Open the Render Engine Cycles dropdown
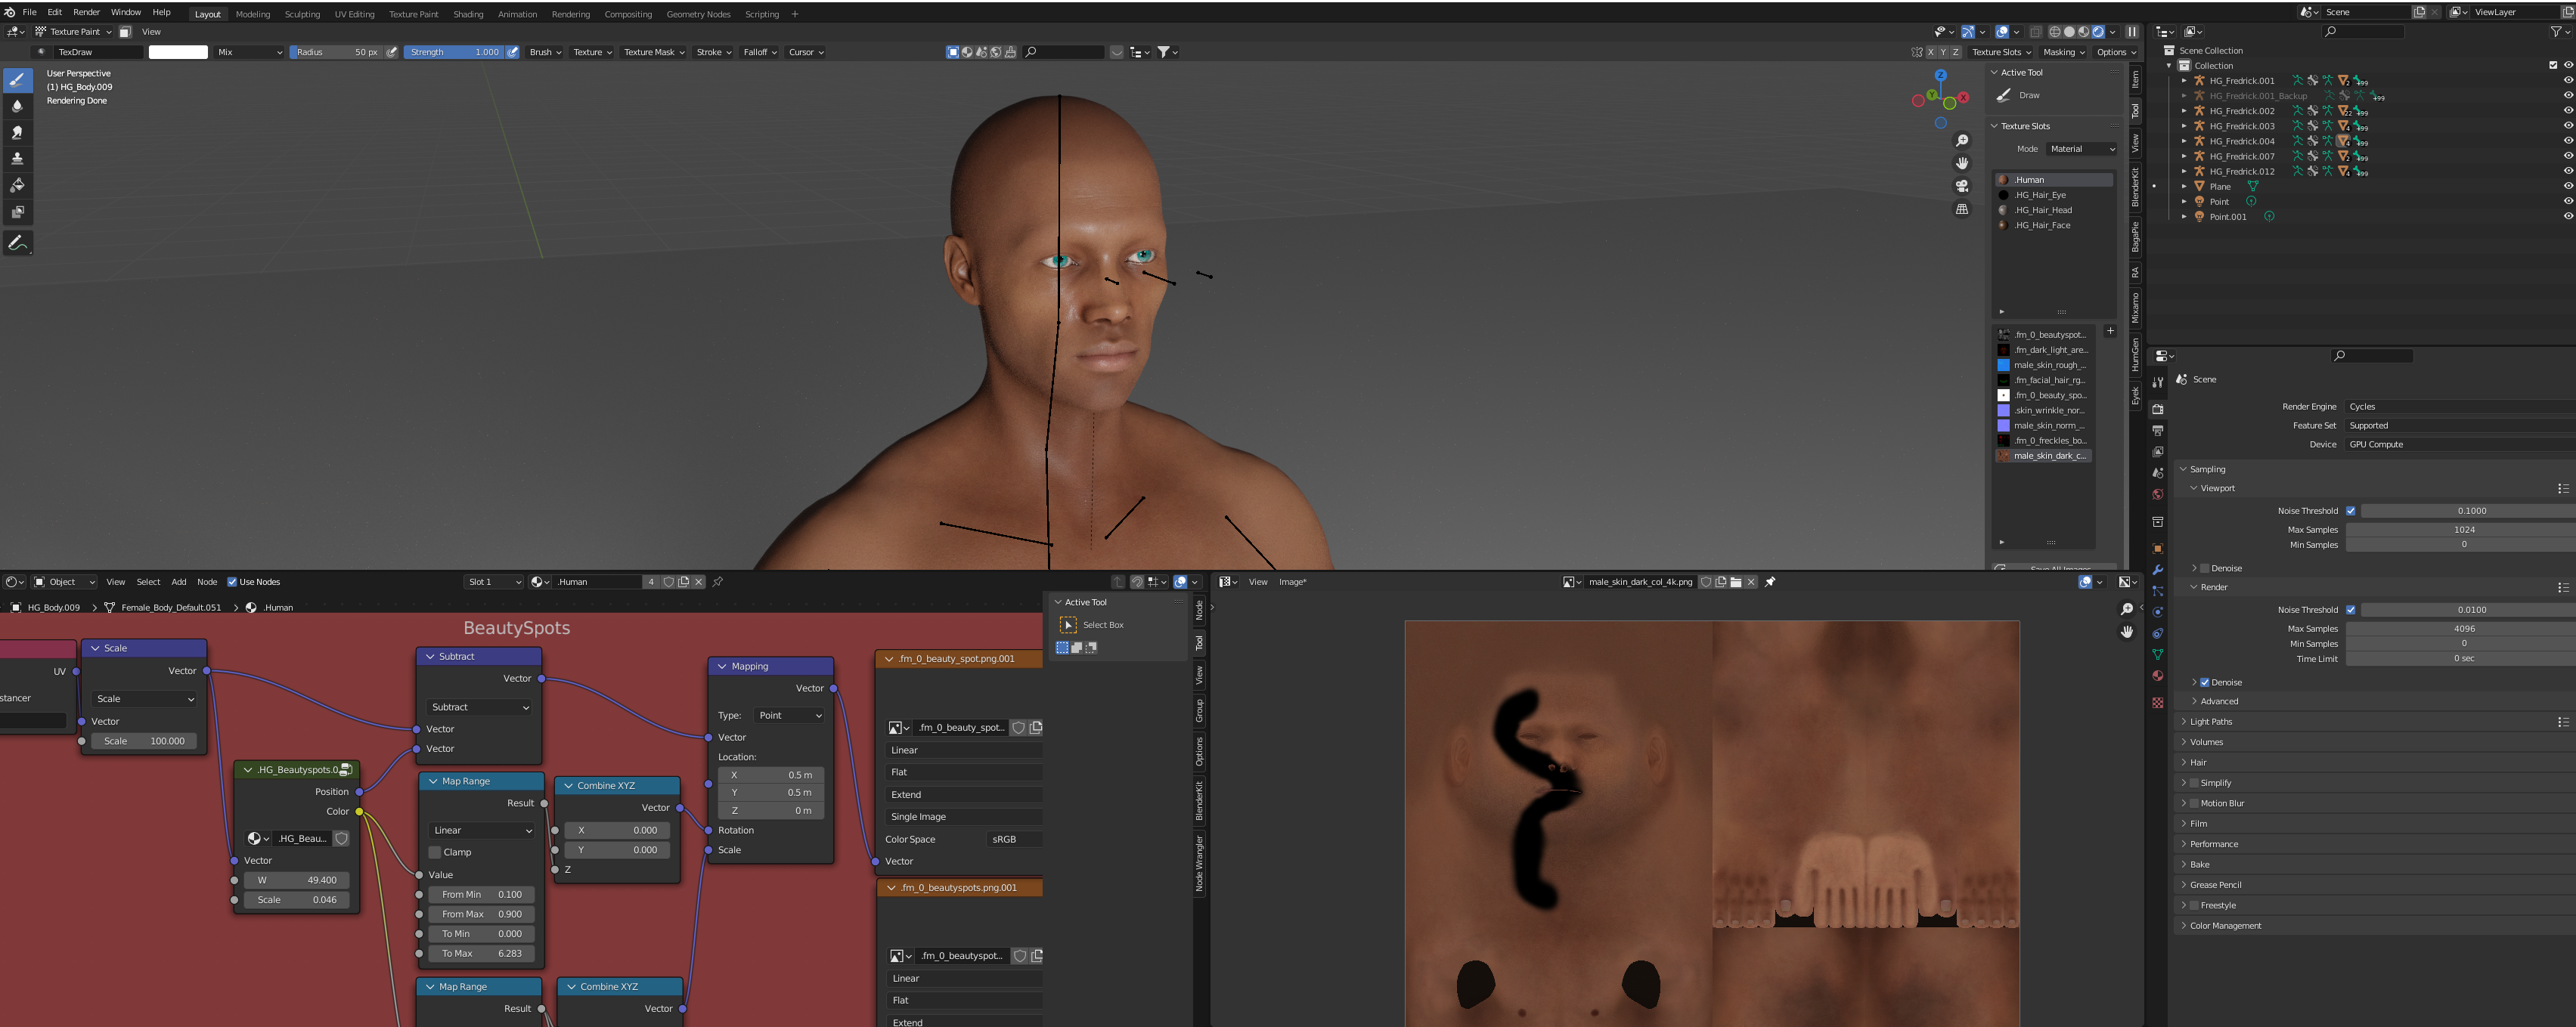Screen dimensions: 2576x1027 (x=2460, y=407)
